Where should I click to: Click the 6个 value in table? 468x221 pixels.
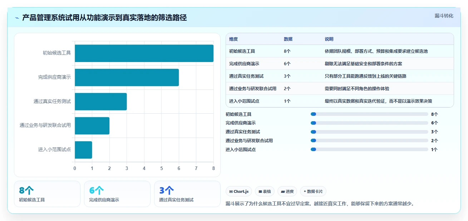tap(287, 64)
